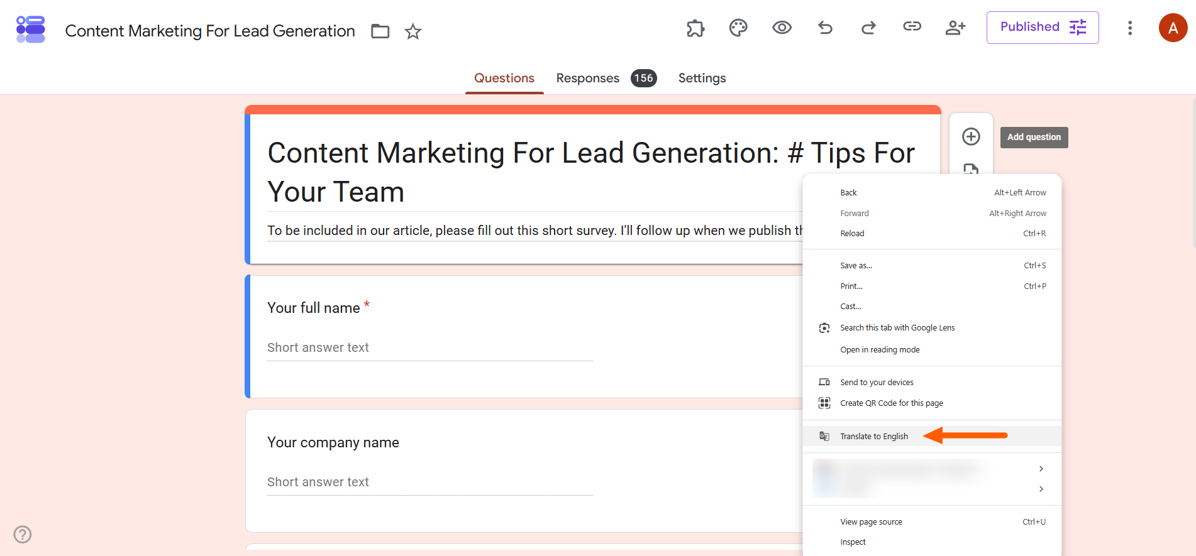Image resolution: width=1196 pixels, height=556 pixels.
Task: Click the Published button
Action: [x=1043, y=28]
